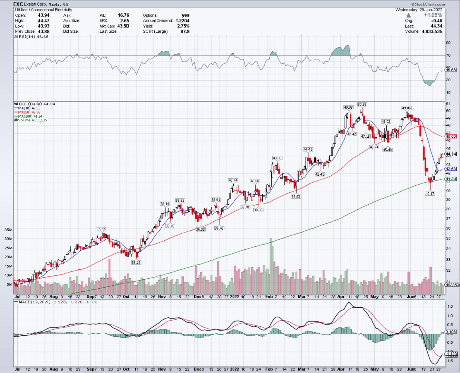Click the 41.34 MA(200) axis tag
Viewport: 460px width, 373px height.
(x=451, y=179)
